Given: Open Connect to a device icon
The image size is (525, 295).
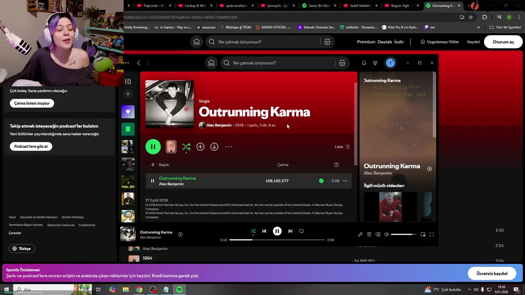Looking at the screenshot, I should (378, 234).
